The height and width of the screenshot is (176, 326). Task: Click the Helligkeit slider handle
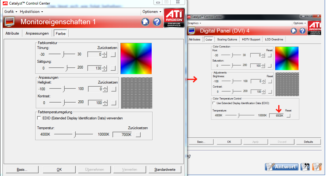(64, 89)
